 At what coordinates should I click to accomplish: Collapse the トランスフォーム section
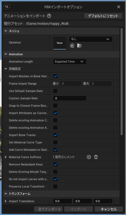tap(6, 194)
